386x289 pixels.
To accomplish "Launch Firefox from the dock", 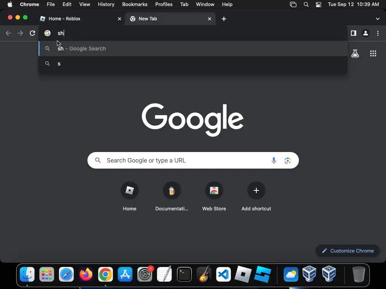I will (x=86, y=274).
